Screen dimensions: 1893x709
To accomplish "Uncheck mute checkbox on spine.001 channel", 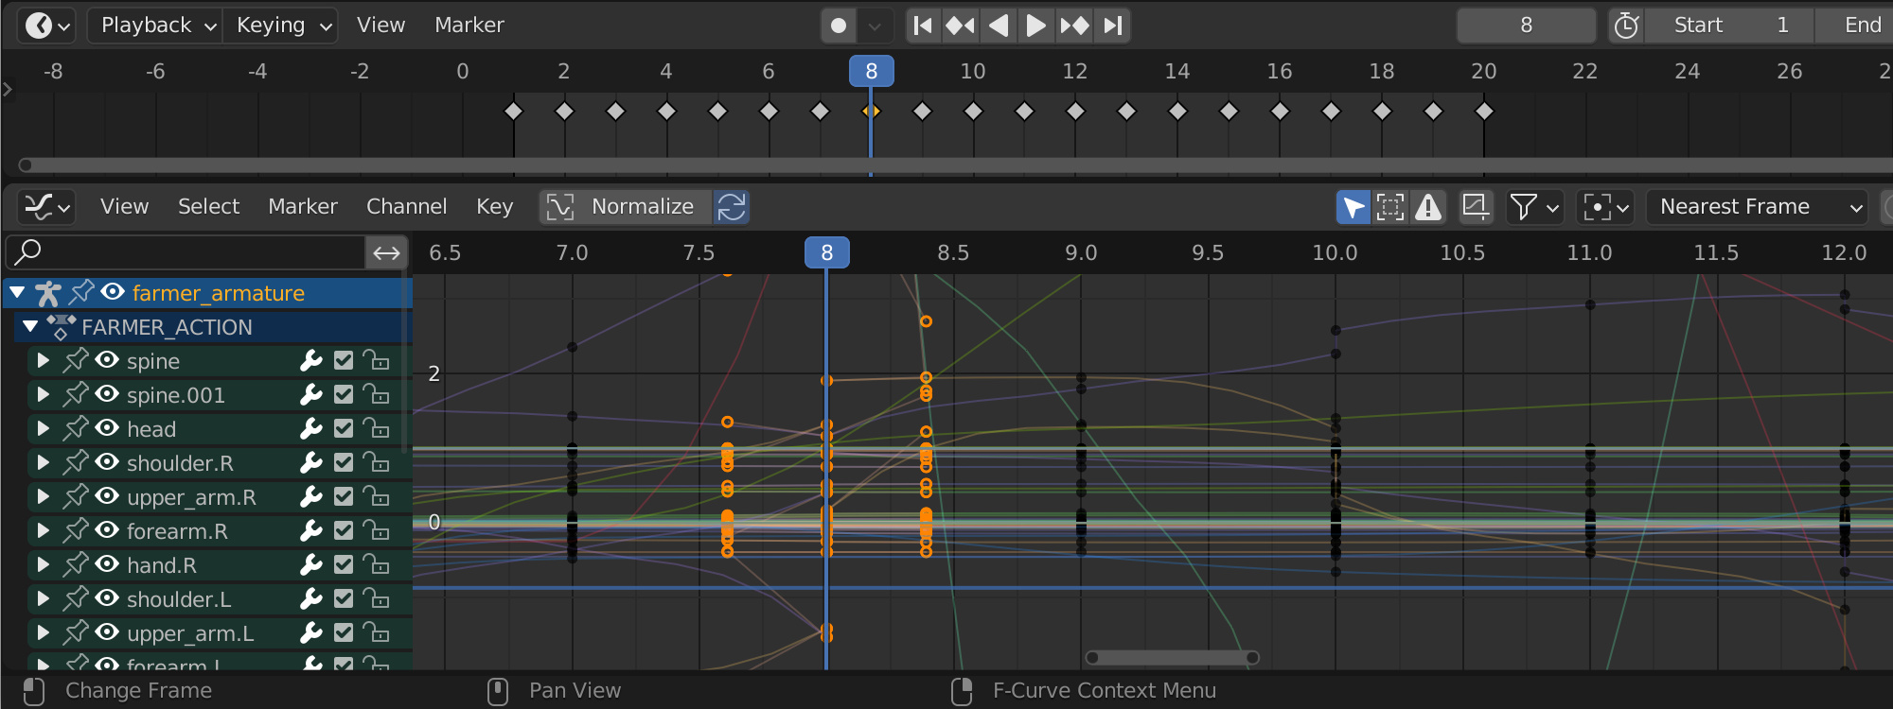I will pos(344,395).
